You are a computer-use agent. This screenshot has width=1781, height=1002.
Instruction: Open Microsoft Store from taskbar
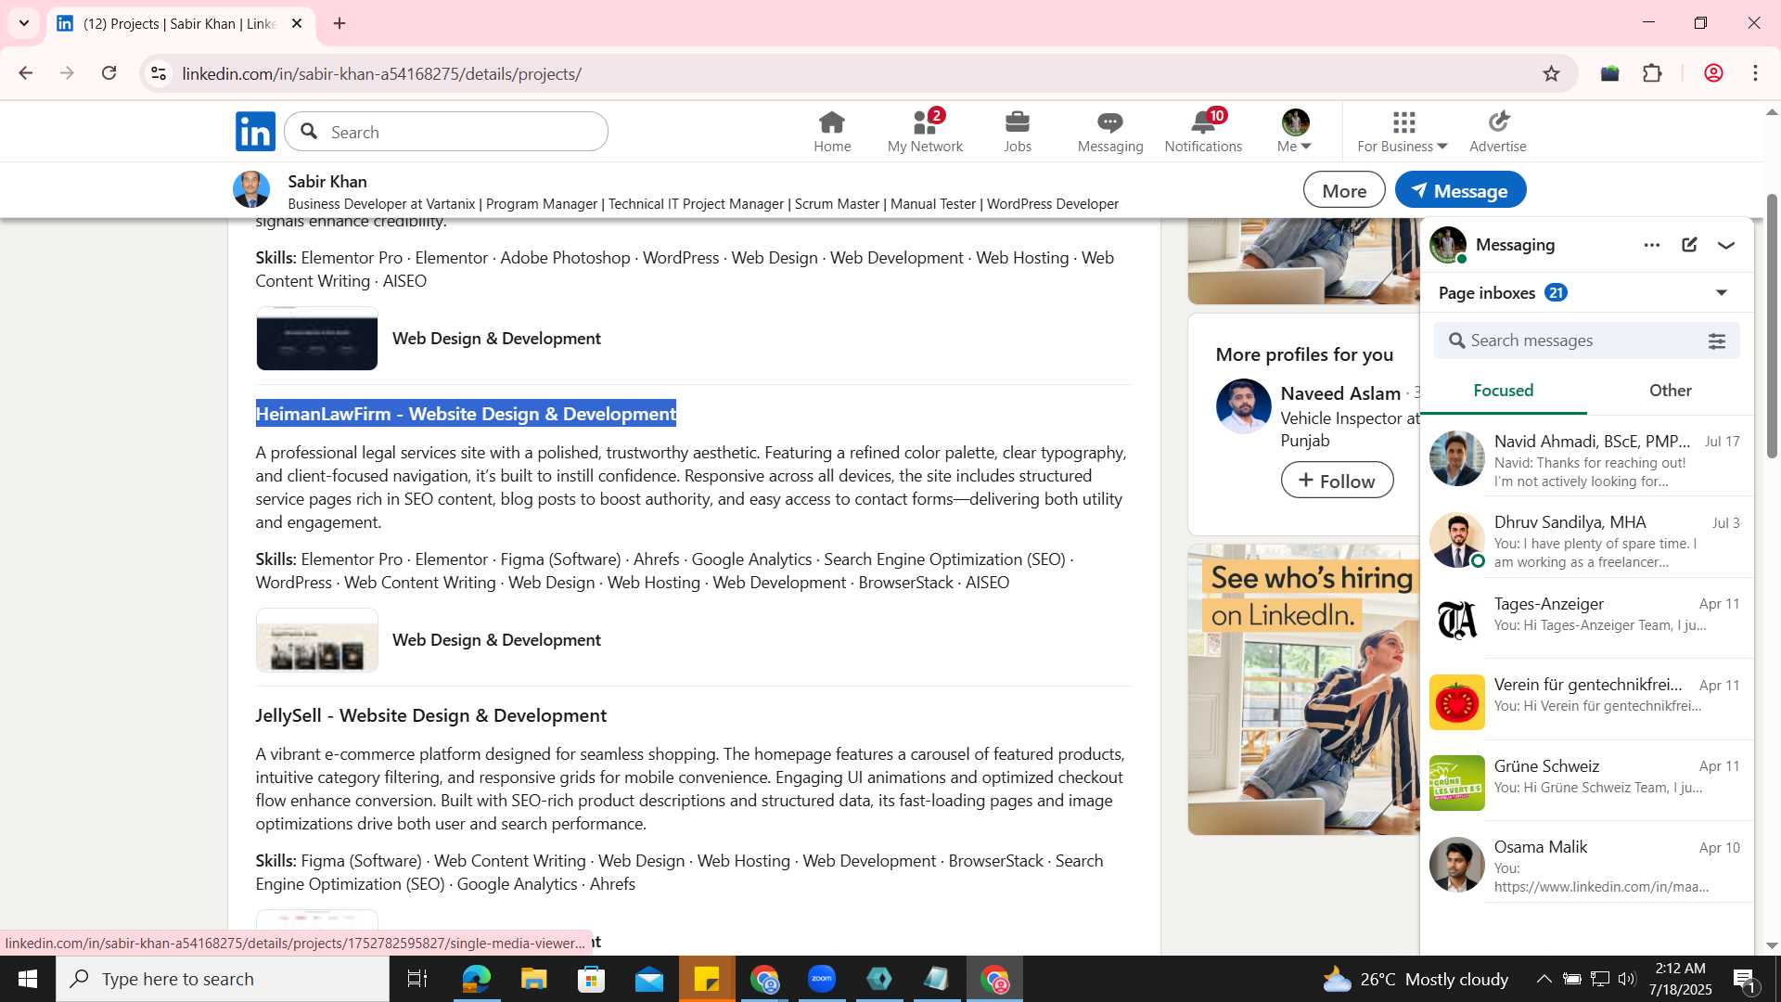[591, 979]
